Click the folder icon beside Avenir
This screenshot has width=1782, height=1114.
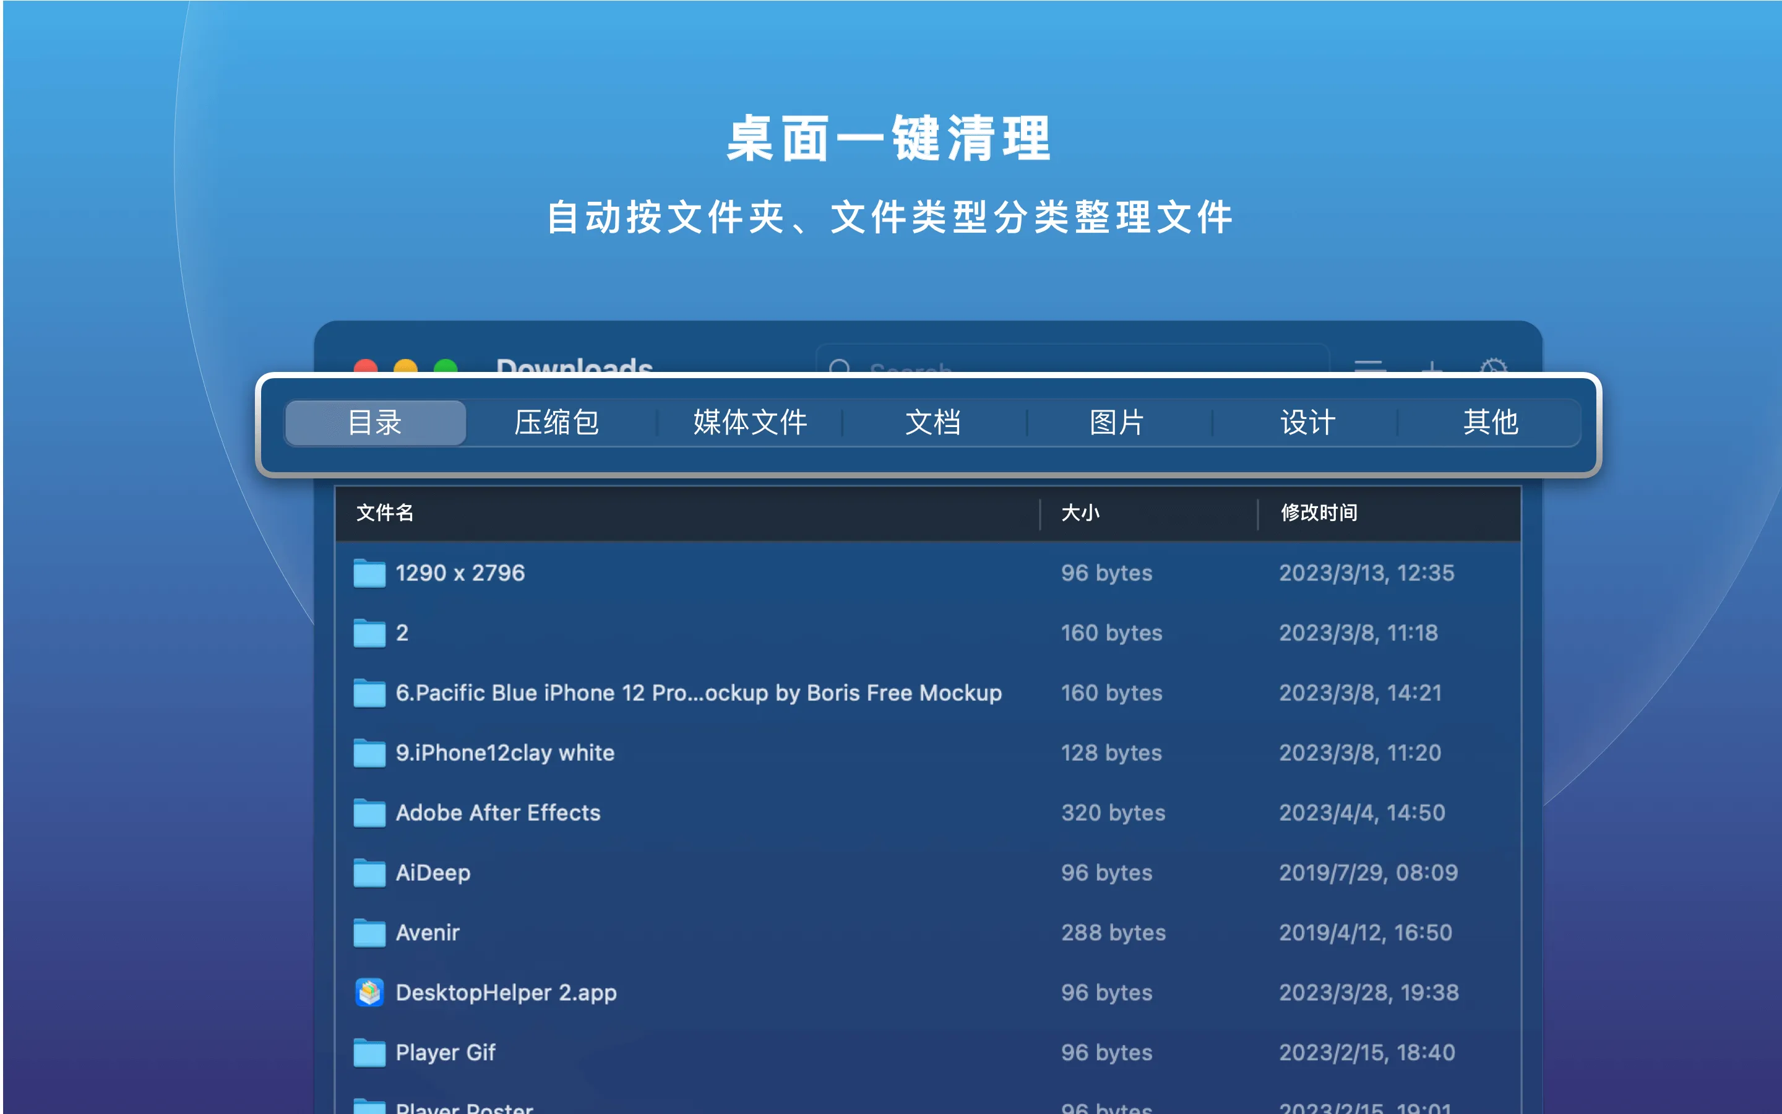[x=368, y=932]
